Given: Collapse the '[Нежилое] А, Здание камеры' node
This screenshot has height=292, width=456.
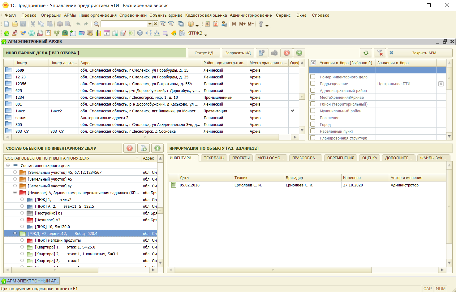Looking at the screenshot, I should pos(15,193).
